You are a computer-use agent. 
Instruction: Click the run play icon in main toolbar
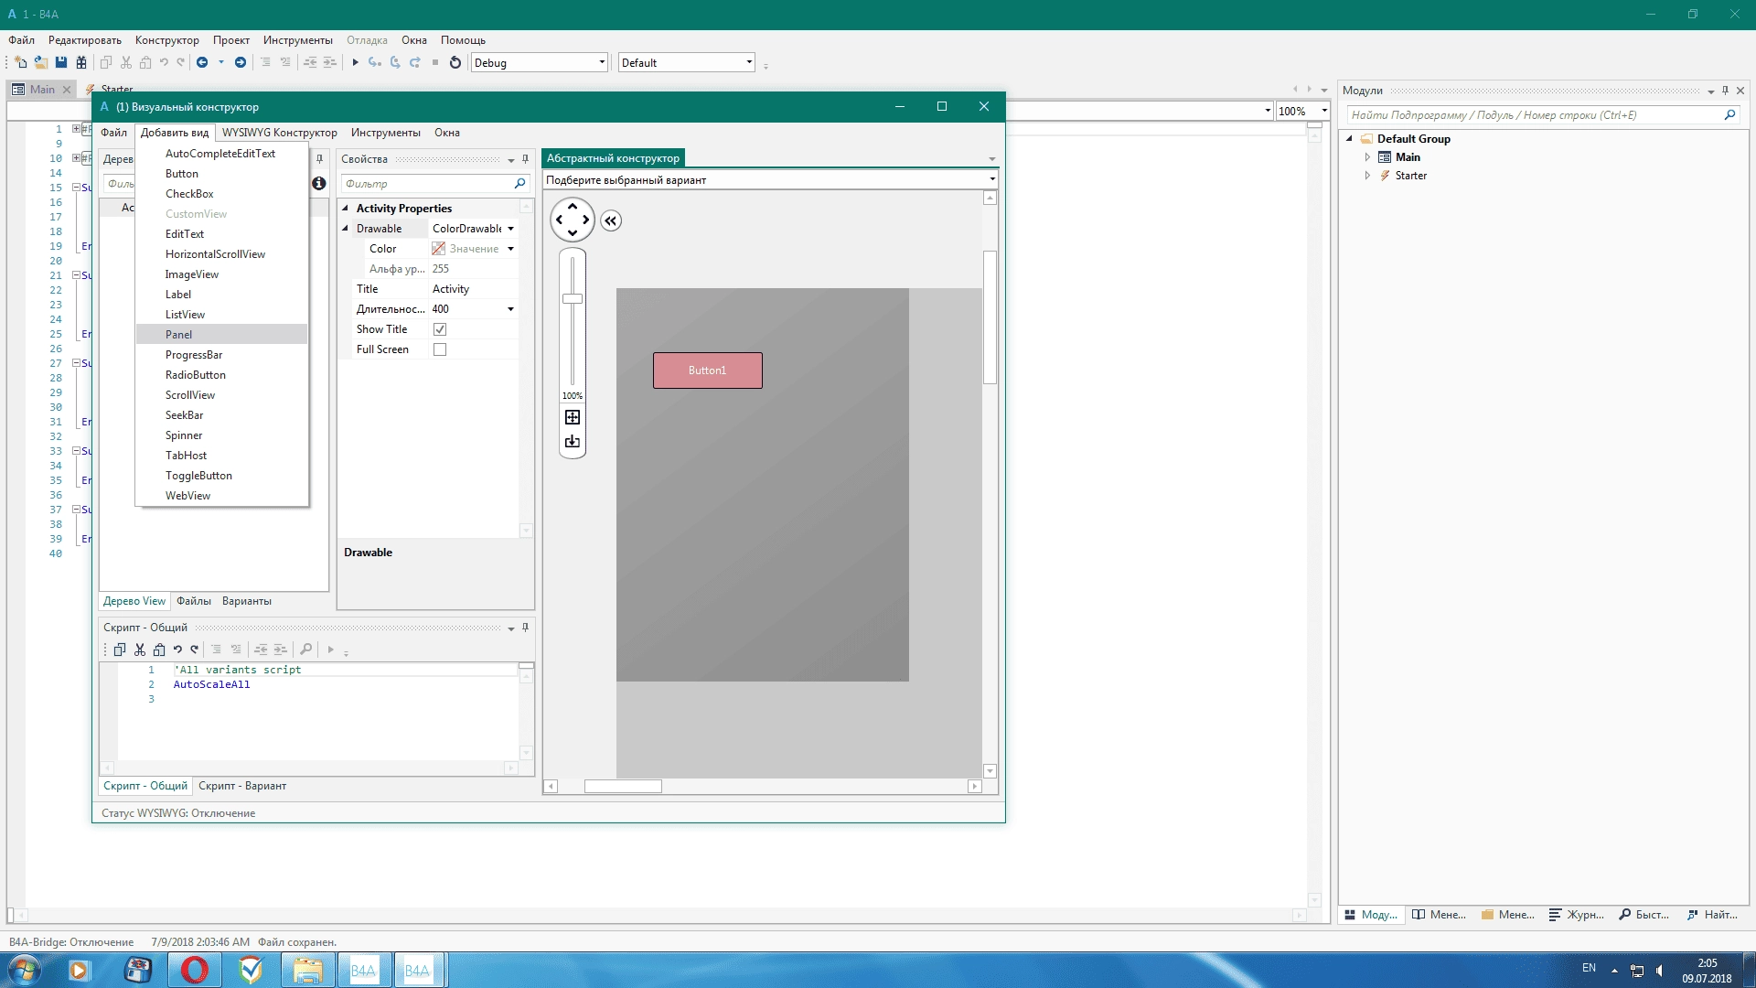click(356, 62)
